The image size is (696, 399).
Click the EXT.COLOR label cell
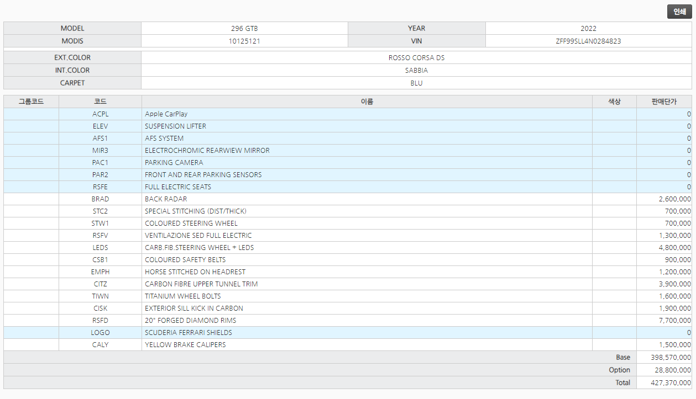click(72, 57)
